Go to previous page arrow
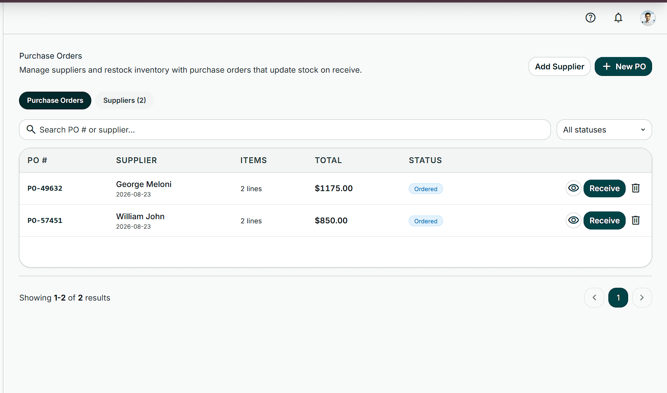 pyautogui.click(x=594, y=298)
